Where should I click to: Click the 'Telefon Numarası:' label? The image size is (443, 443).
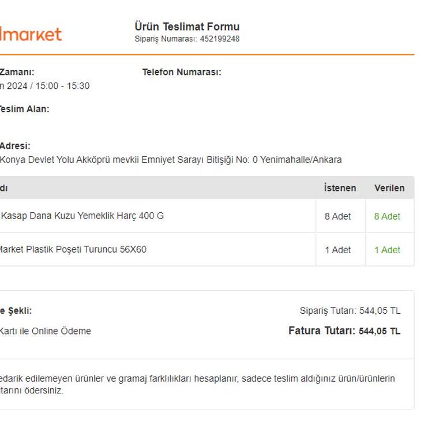tap(182, 72)
